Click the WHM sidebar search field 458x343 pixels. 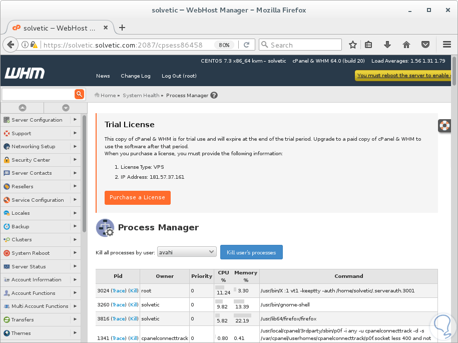click(38, 94)
